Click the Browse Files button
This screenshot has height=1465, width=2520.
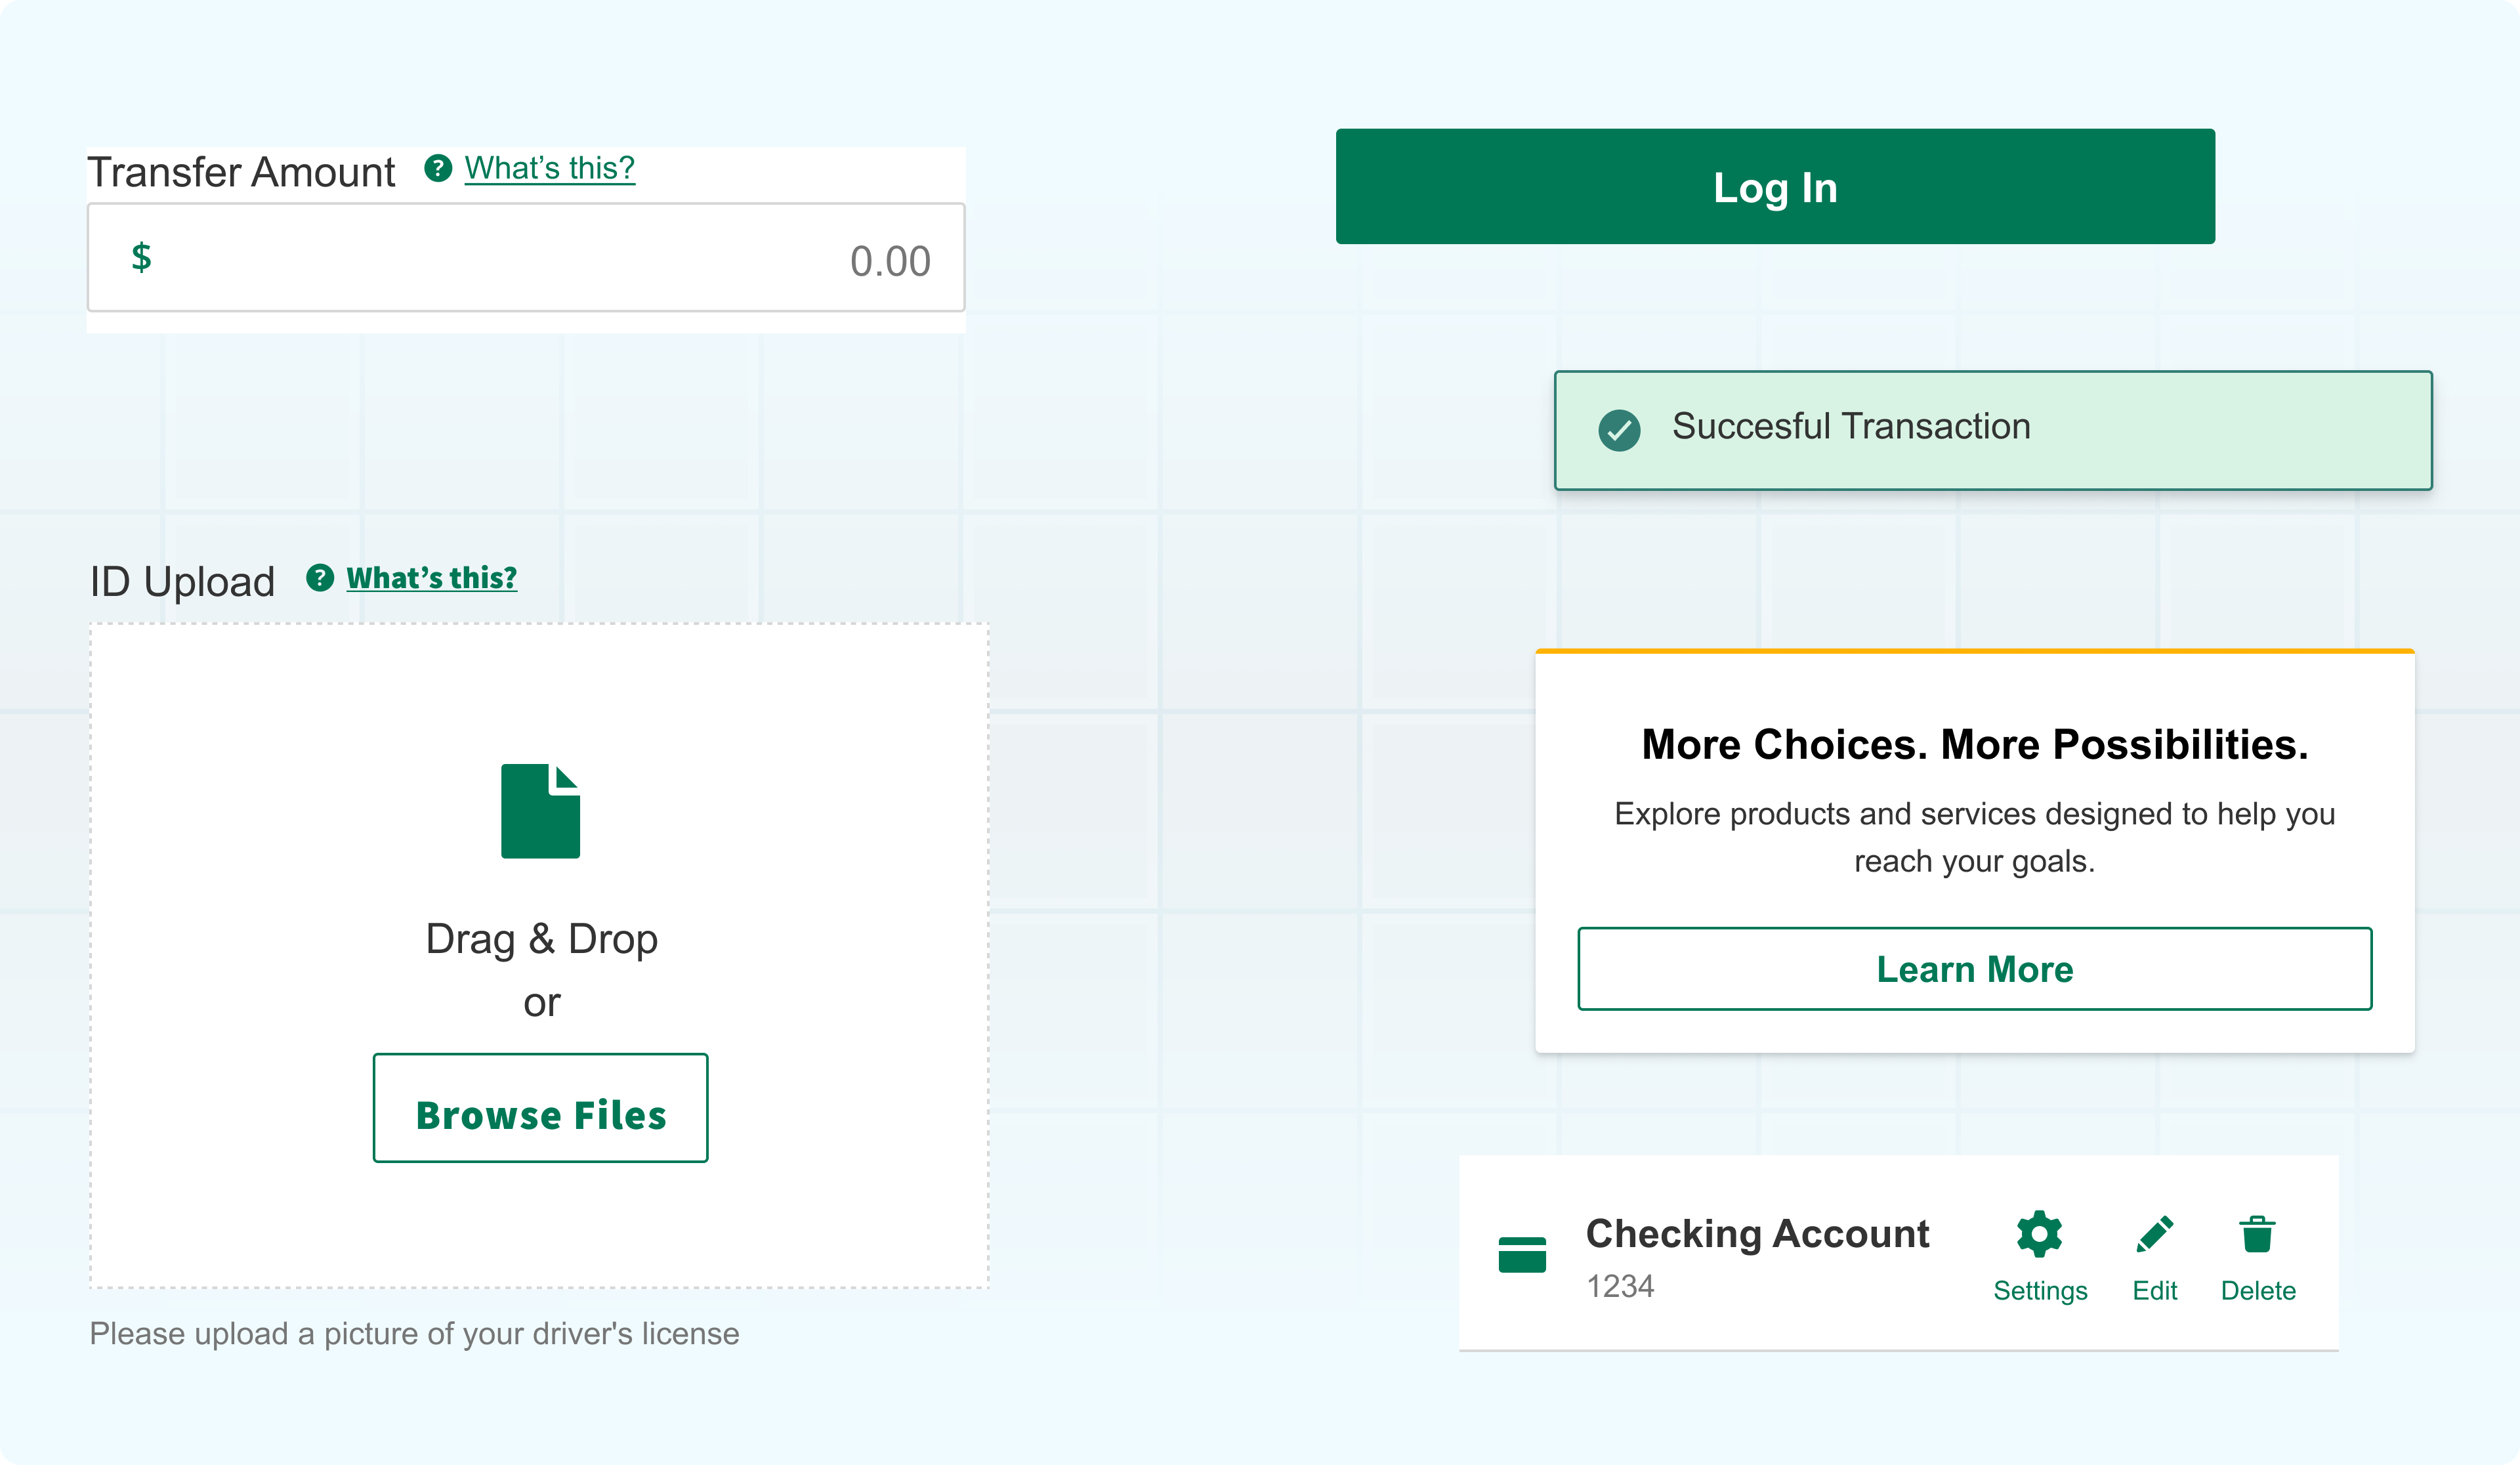click(x=540, y=1108)
